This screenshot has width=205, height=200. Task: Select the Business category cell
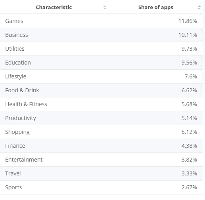(17, 35)
